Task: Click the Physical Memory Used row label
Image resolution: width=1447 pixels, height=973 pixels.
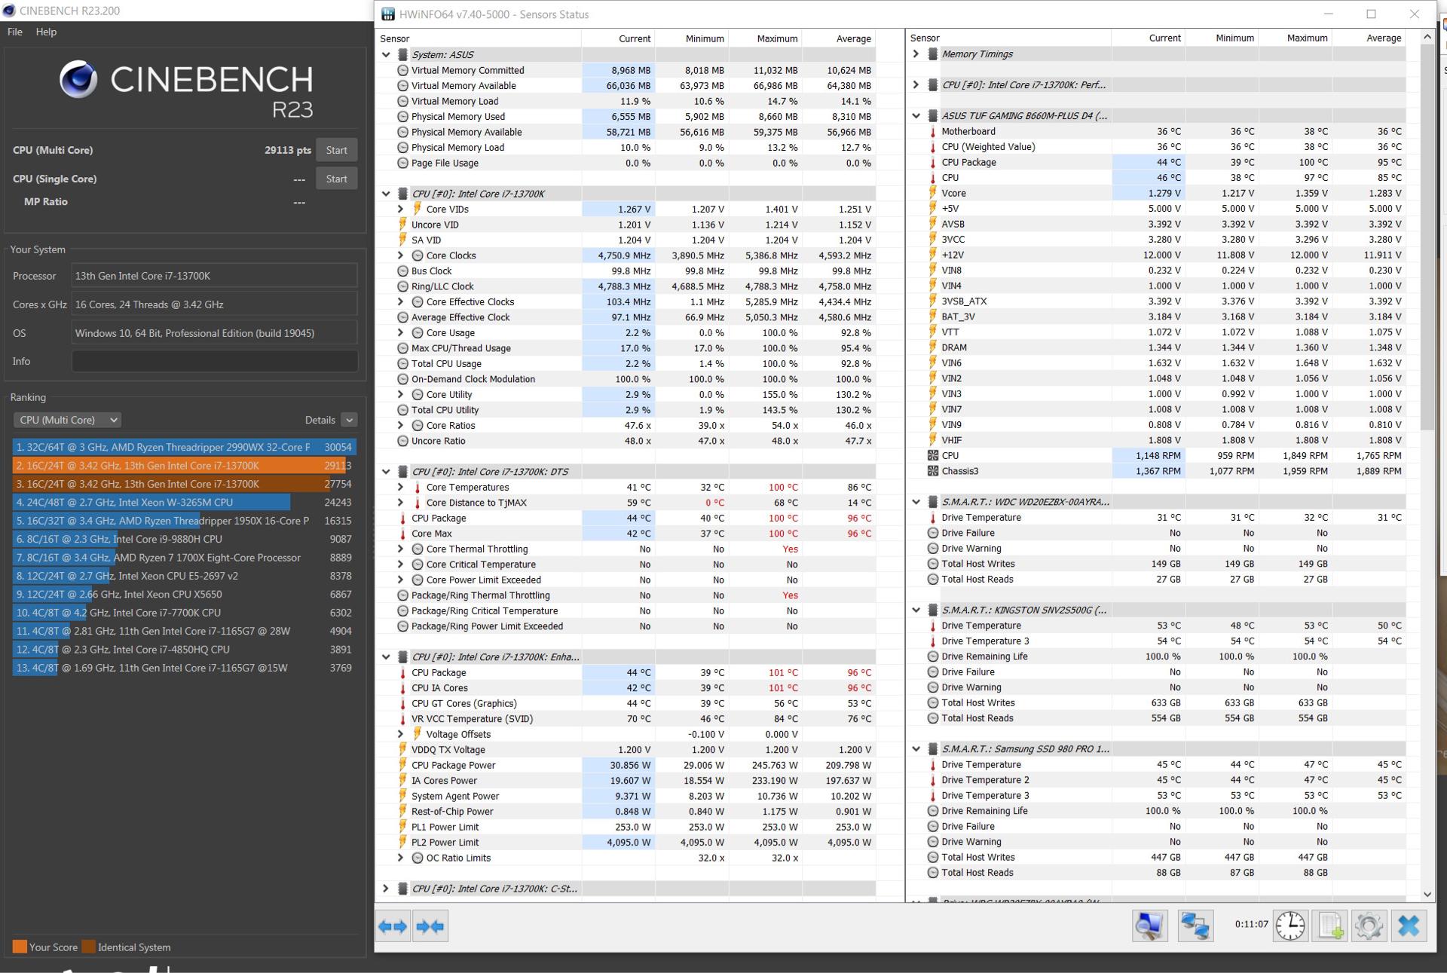Action: (457, 117)
